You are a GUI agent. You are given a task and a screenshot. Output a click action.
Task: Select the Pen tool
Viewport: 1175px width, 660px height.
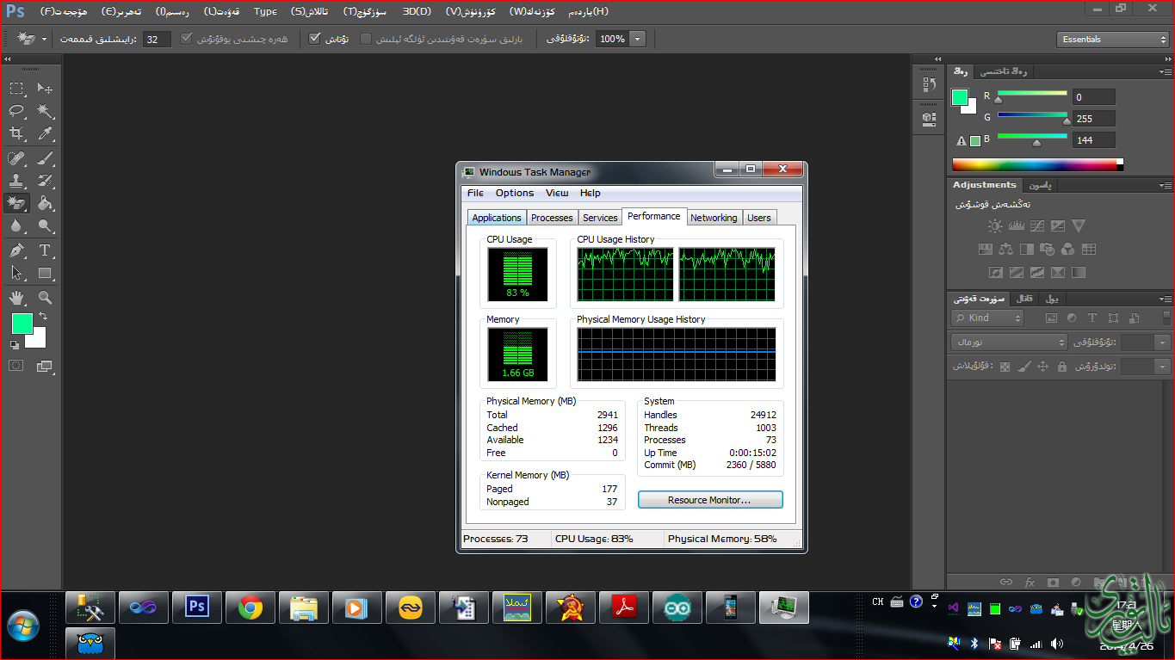pyautogui.click(x=16, y=250)
